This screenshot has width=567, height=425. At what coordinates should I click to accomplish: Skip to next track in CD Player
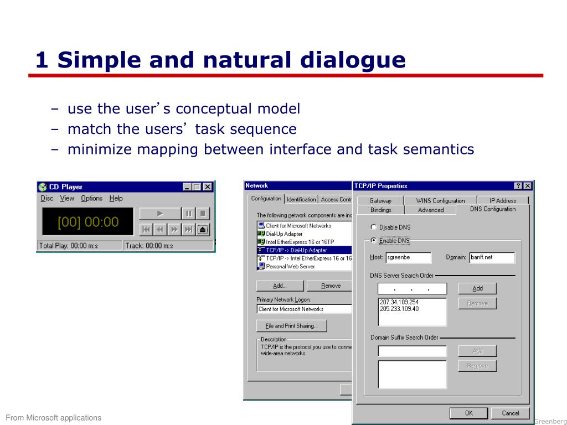[x=188, y=230]
